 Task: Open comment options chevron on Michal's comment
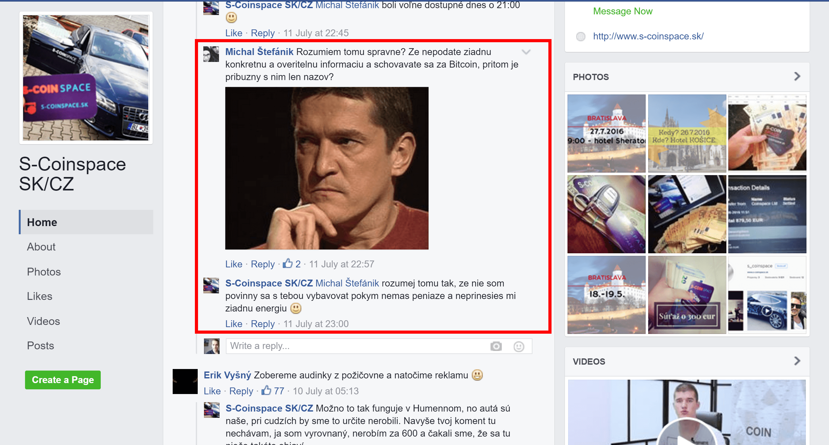click(526, 52)
